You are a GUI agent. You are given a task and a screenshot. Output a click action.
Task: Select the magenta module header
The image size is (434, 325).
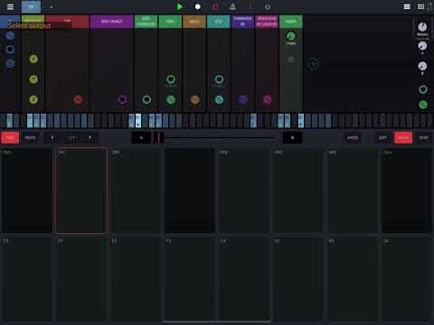pos(267,22)
